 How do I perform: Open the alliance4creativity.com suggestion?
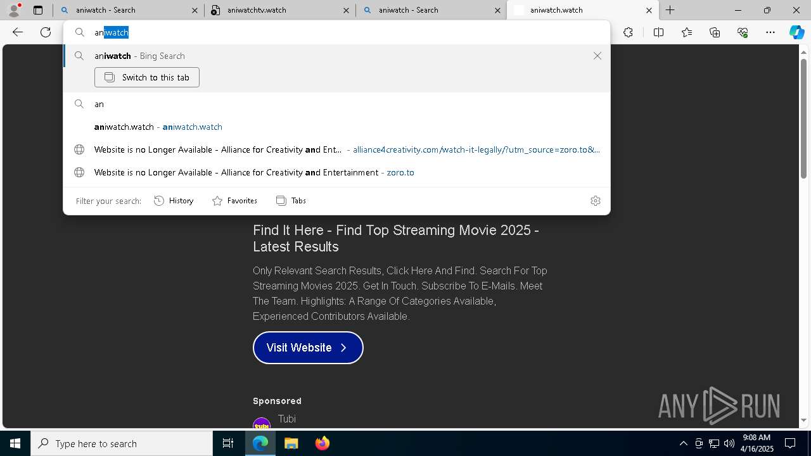click(336, 149)
